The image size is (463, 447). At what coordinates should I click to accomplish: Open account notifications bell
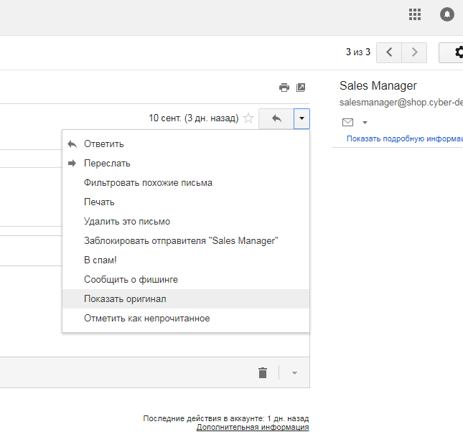tap(447, 14)
